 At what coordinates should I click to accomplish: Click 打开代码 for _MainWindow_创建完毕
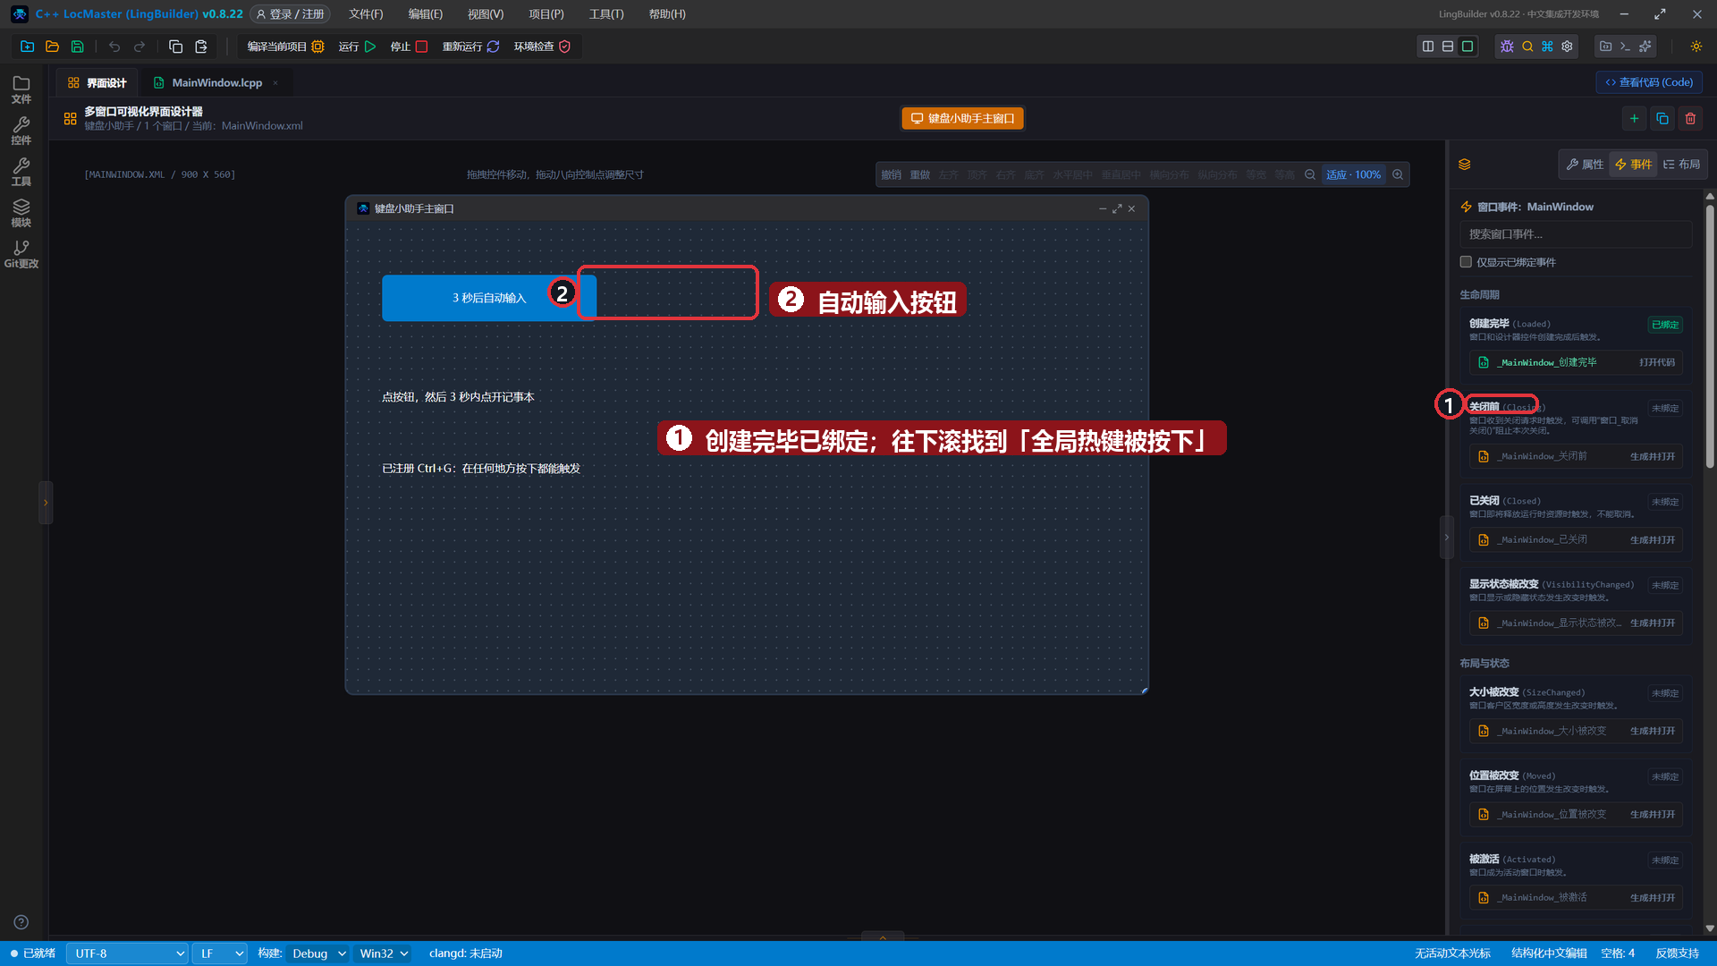tap(1657, 362)
